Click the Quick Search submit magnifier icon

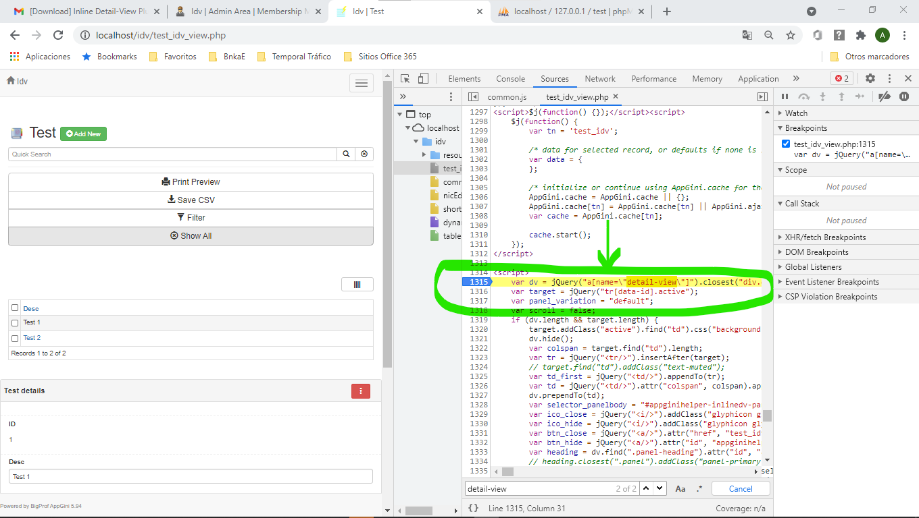[x=346, y=154]
